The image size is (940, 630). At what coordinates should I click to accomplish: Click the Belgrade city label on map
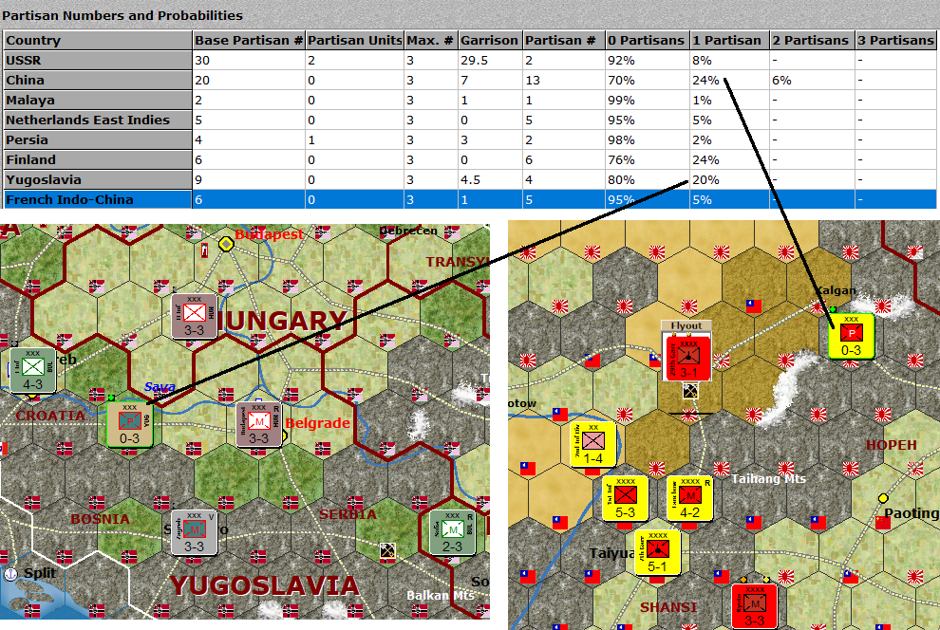318,423
